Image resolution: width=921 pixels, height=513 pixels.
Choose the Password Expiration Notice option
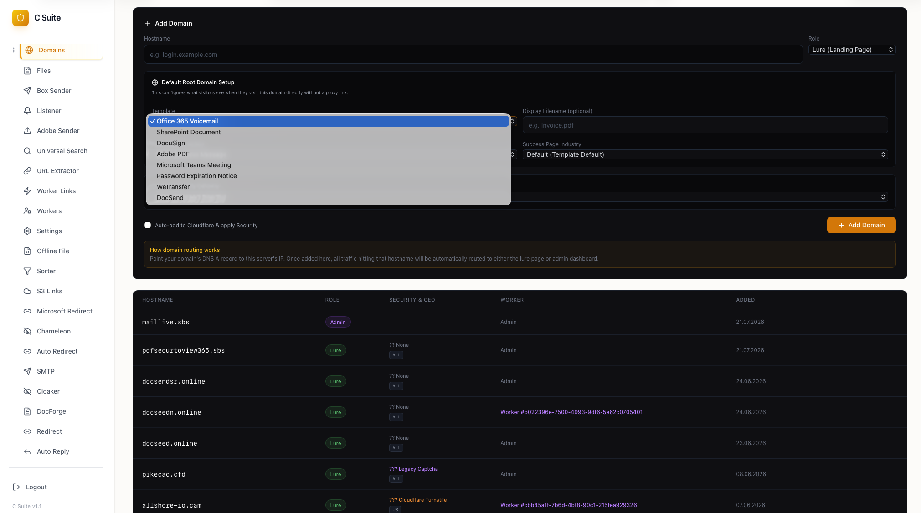coord(328,176)
